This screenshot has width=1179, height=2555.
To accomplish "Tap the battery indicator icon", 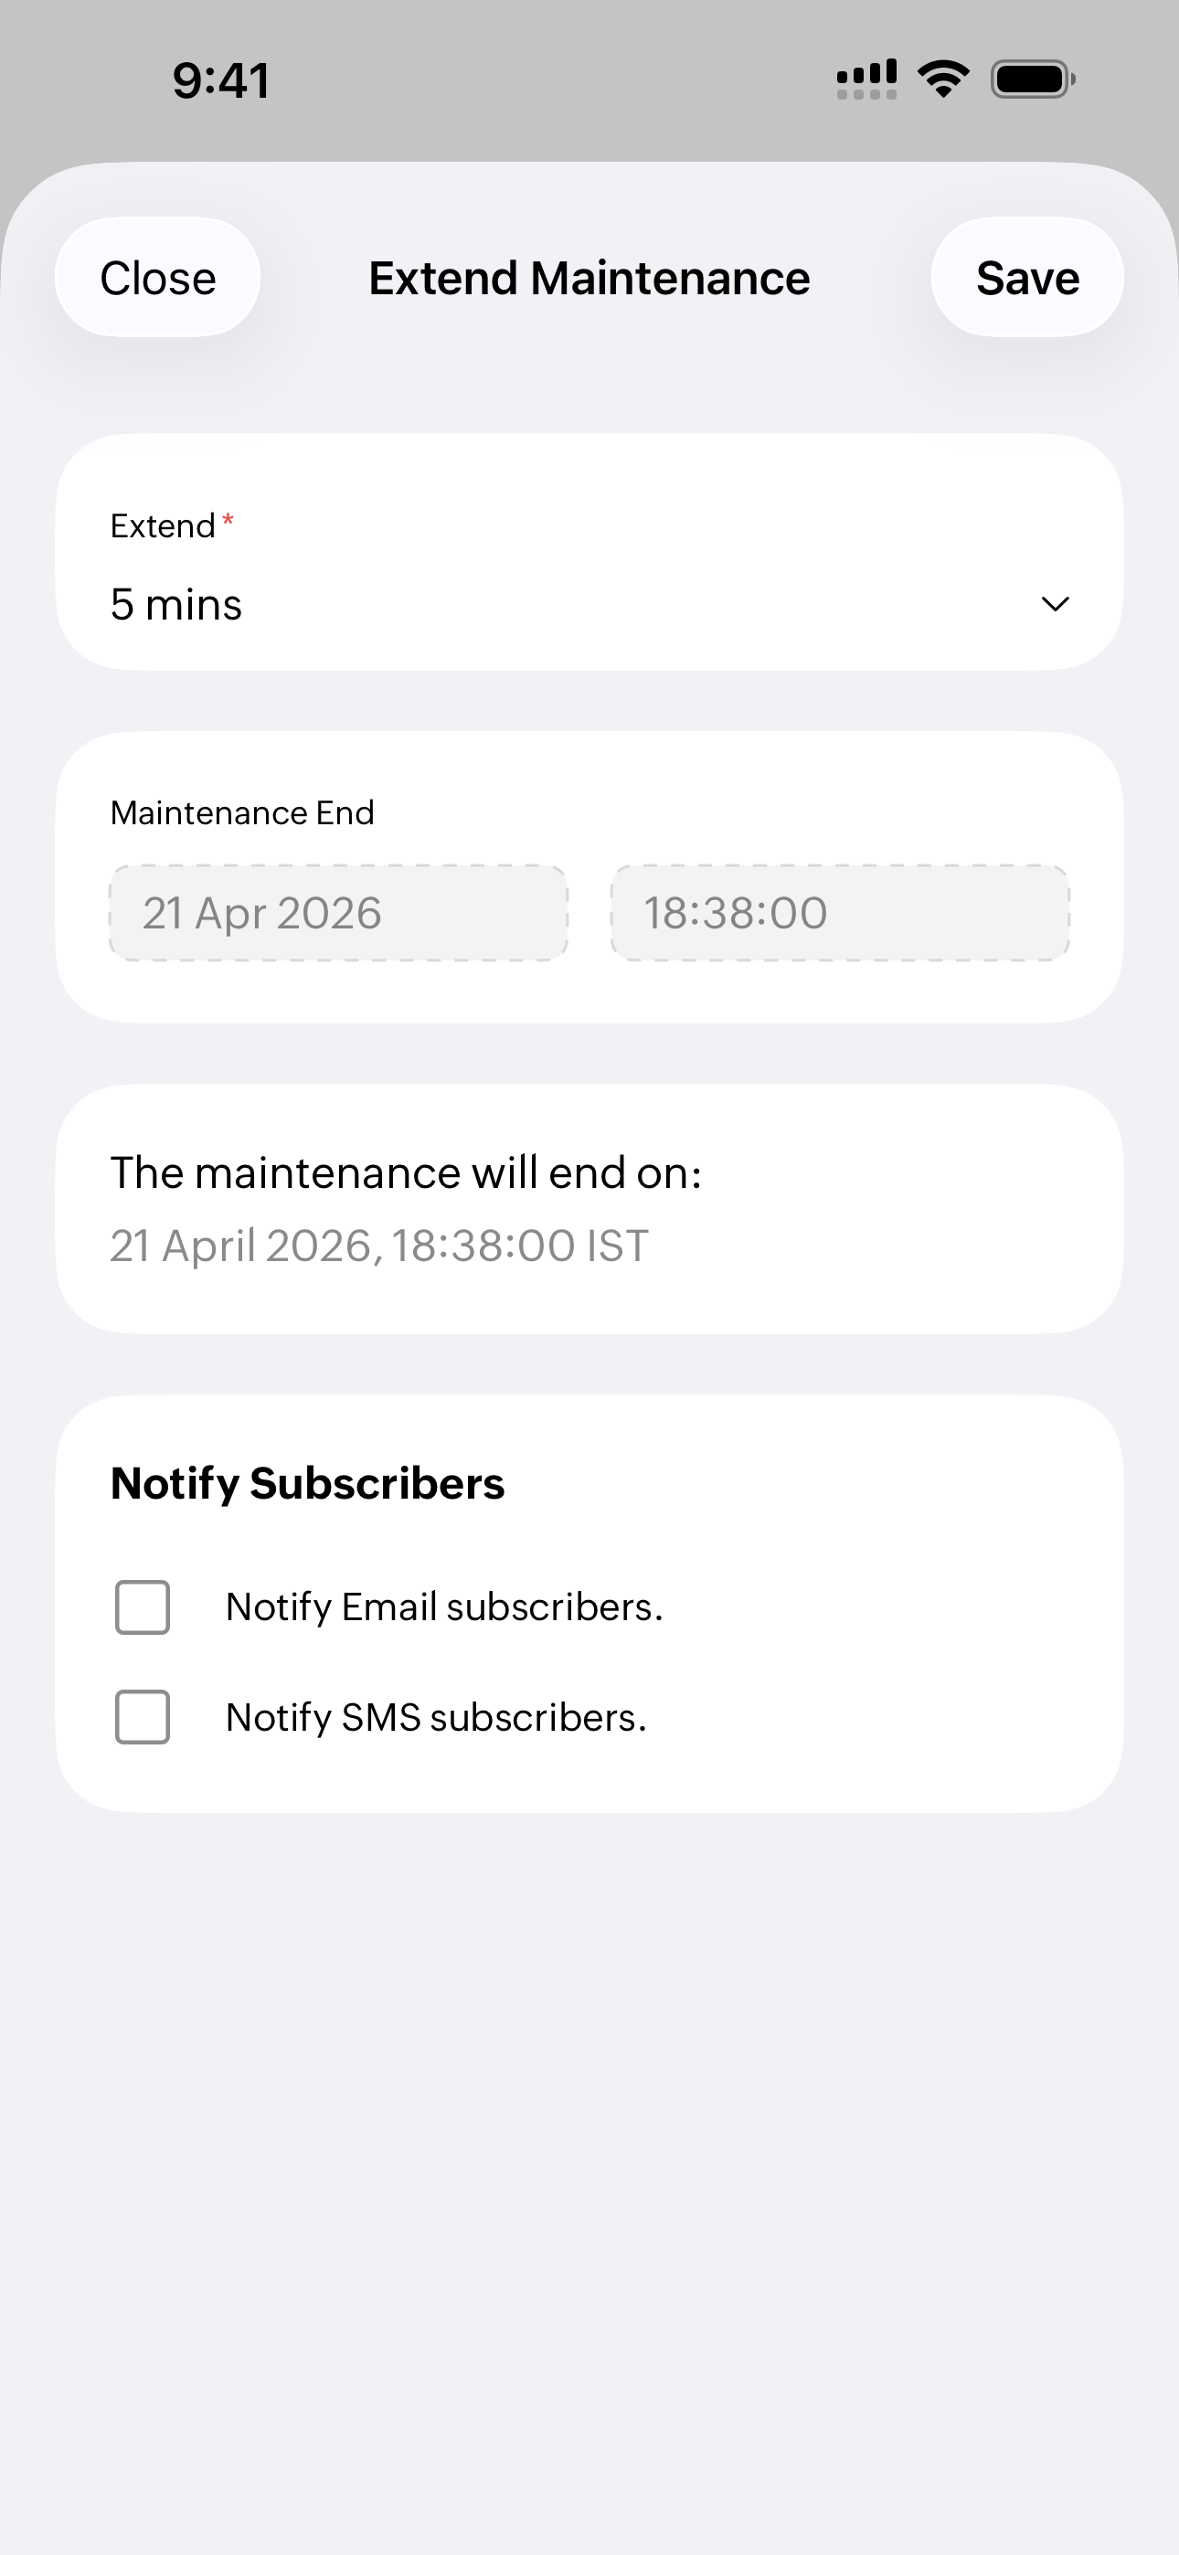I will (1032, 80).
